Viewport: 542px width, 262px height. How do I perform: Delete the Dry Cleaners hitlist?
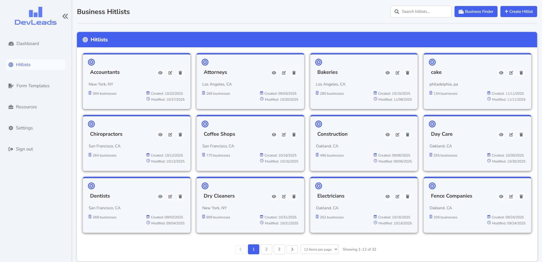pos(294,197)
